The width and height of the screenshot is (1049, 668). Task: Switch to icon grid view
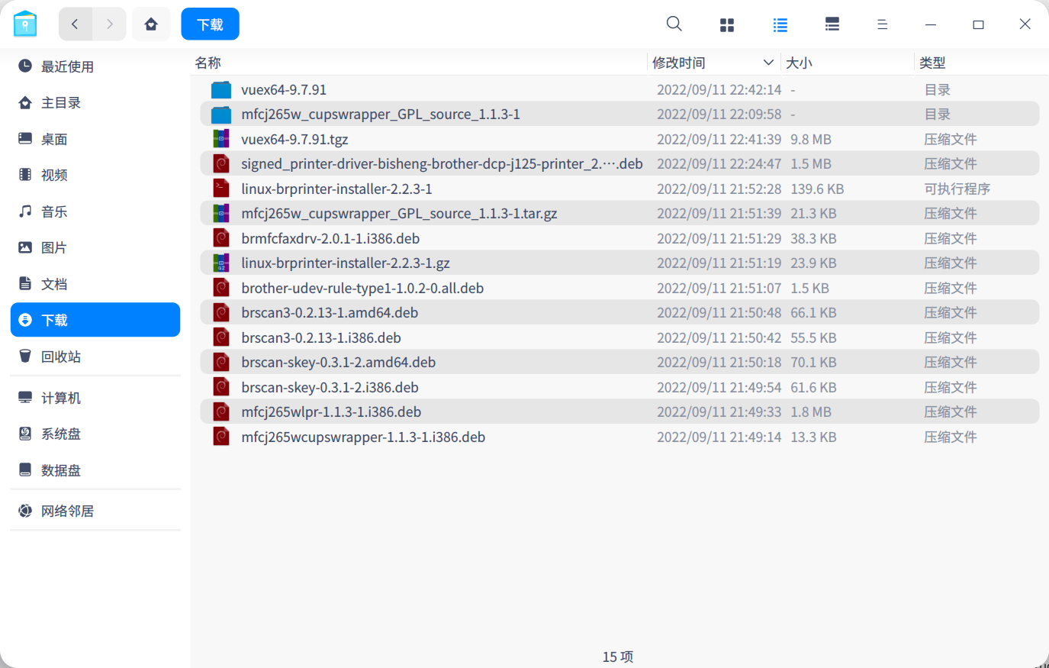pyautogui.click(x=726, y=24)
